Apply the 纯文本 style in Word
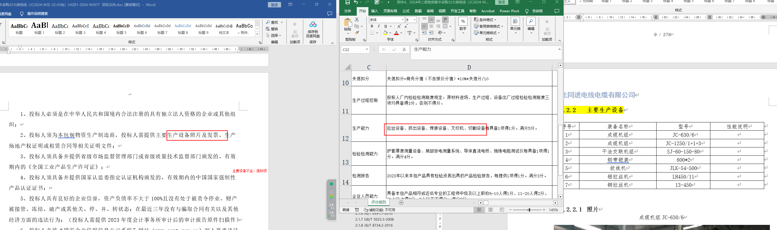The width and height of the screenshot is (777, 230). tap(224, 29)
